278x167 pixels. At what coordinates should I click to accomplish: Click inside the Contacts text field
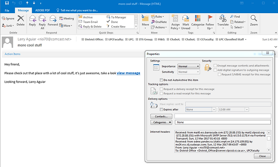[223, 116]
